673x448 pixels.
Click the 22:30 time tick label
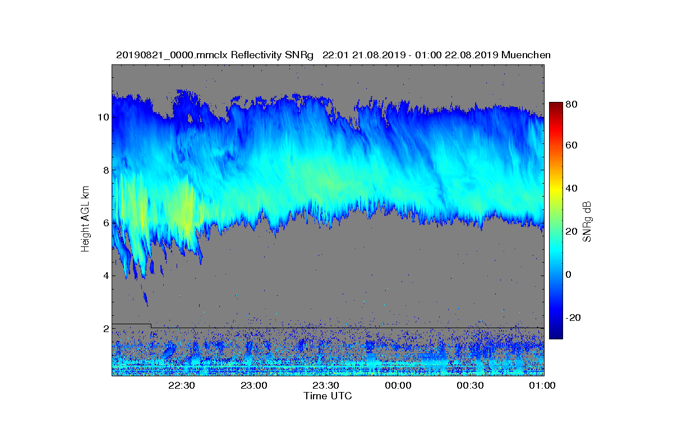[182, 385]
